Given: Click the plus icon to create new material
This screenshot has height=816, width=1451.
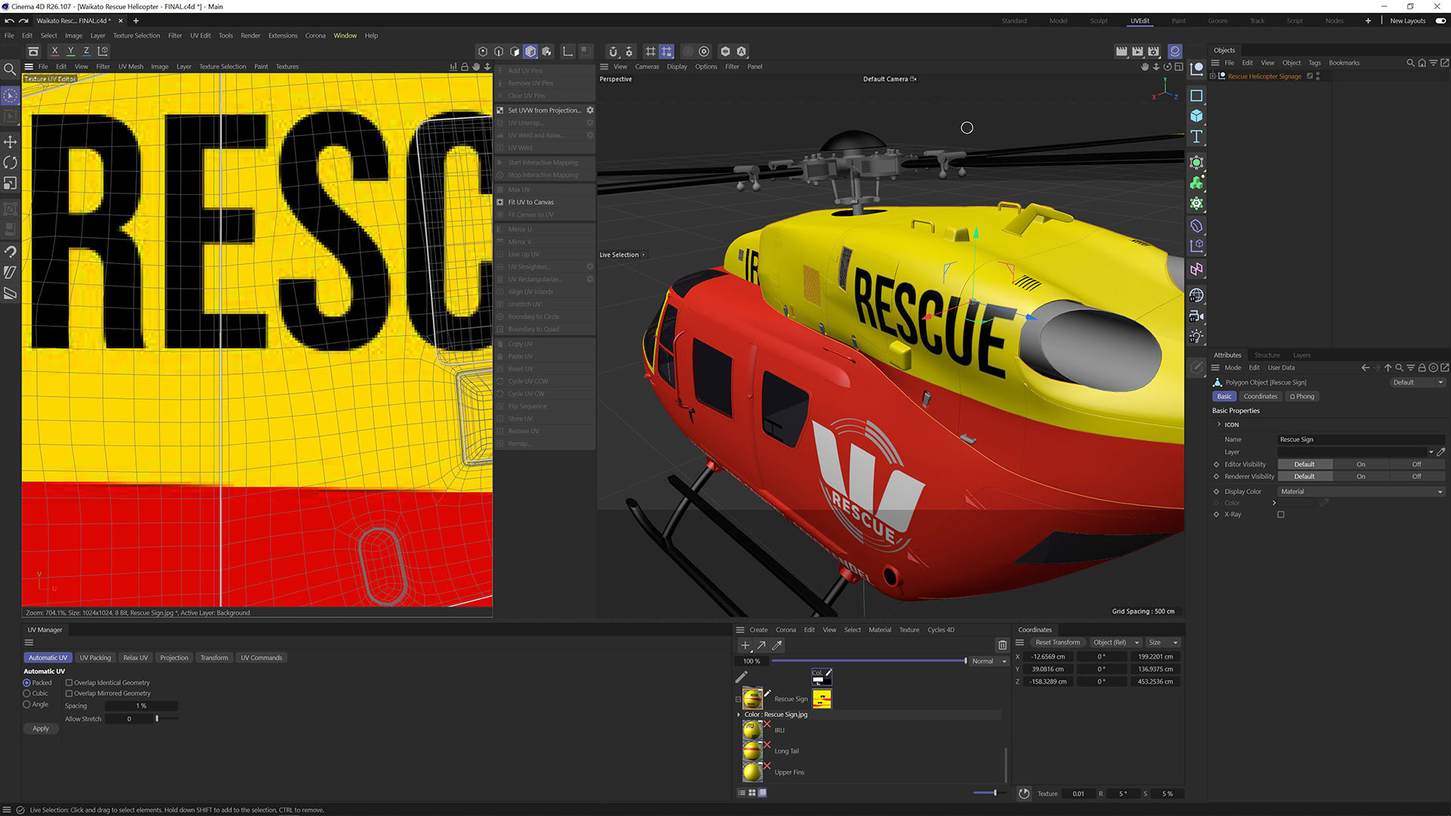Looking at the screenshot, I should pyautogui.click(x=745, y=645).
